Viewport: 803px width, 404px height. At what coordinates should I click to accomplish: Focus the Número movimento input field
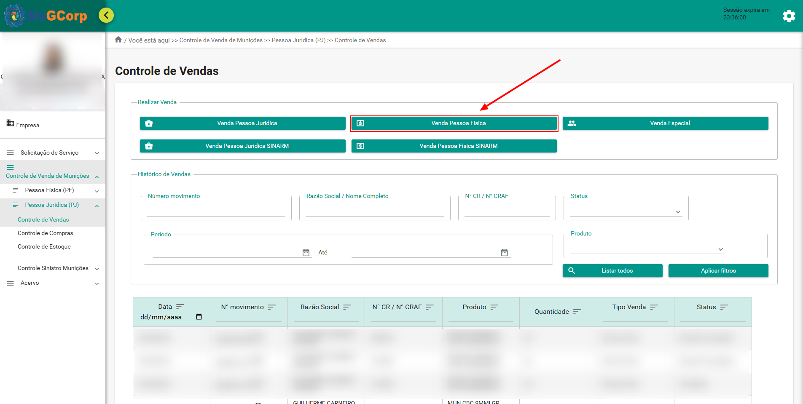[216, 210]
